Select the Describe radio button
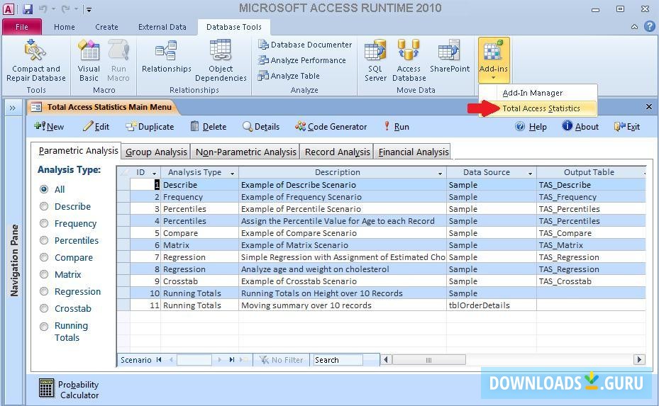The image size is (659, 406). (44, 206)
